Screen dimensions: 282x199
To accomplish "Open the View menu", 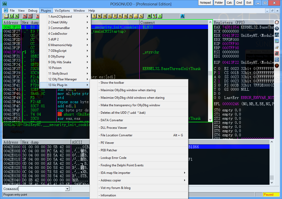I will coord(21,11).
